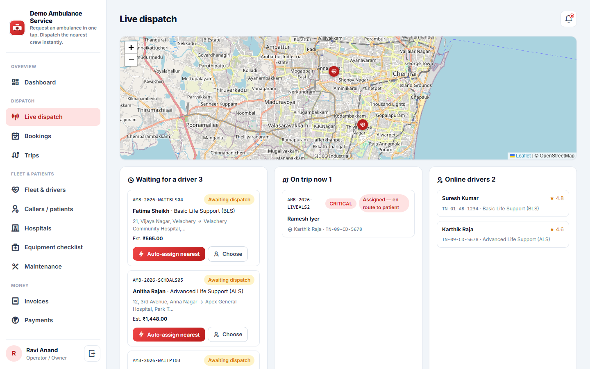590x369 pixels.
Task: Click the 4.8 star rating for Suresh Kumar
Action: tap(557, 198)
